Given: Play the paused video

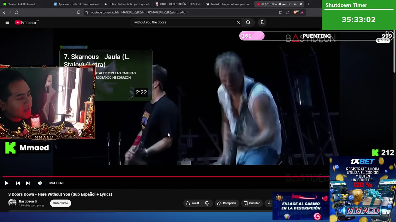Looking at the screenshot, I should coord(6,183).
